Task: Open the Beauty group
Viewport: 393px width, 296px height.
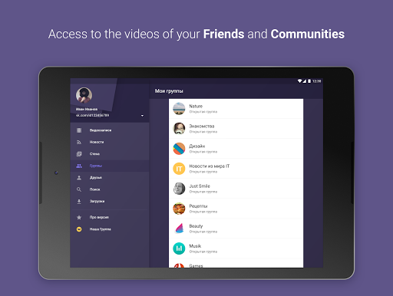Action: click(236, 229)
